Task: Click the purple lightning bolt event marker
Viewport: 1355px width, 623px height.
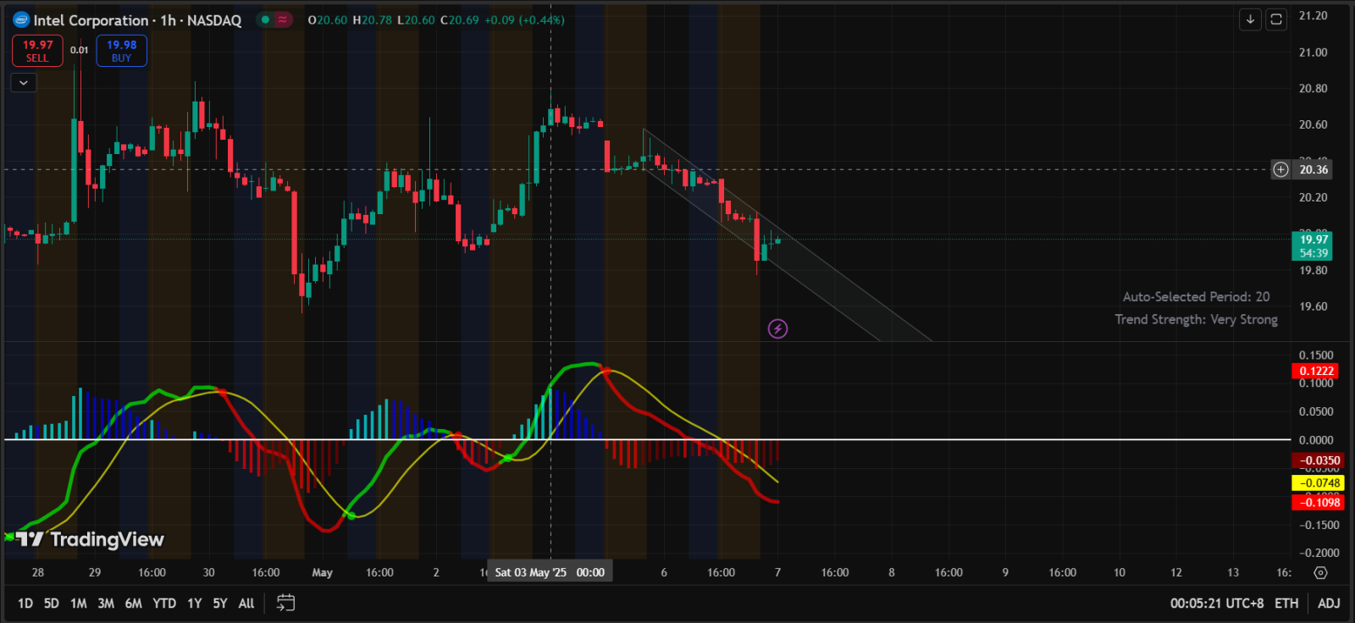Action: (777, 328)
